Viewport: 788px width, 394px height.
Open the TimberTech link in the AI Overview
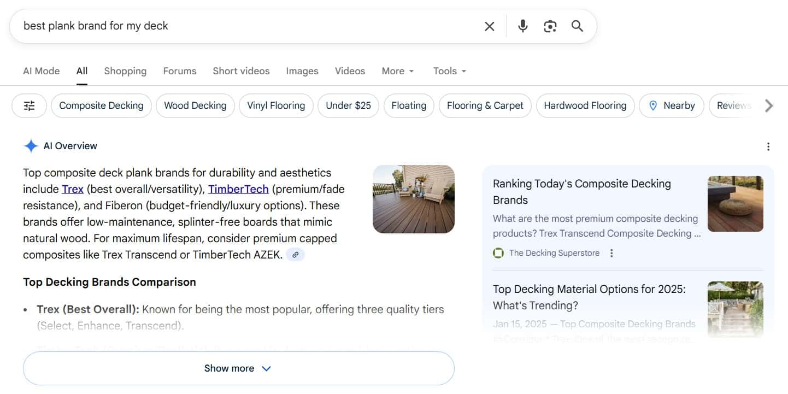point(238,189)
